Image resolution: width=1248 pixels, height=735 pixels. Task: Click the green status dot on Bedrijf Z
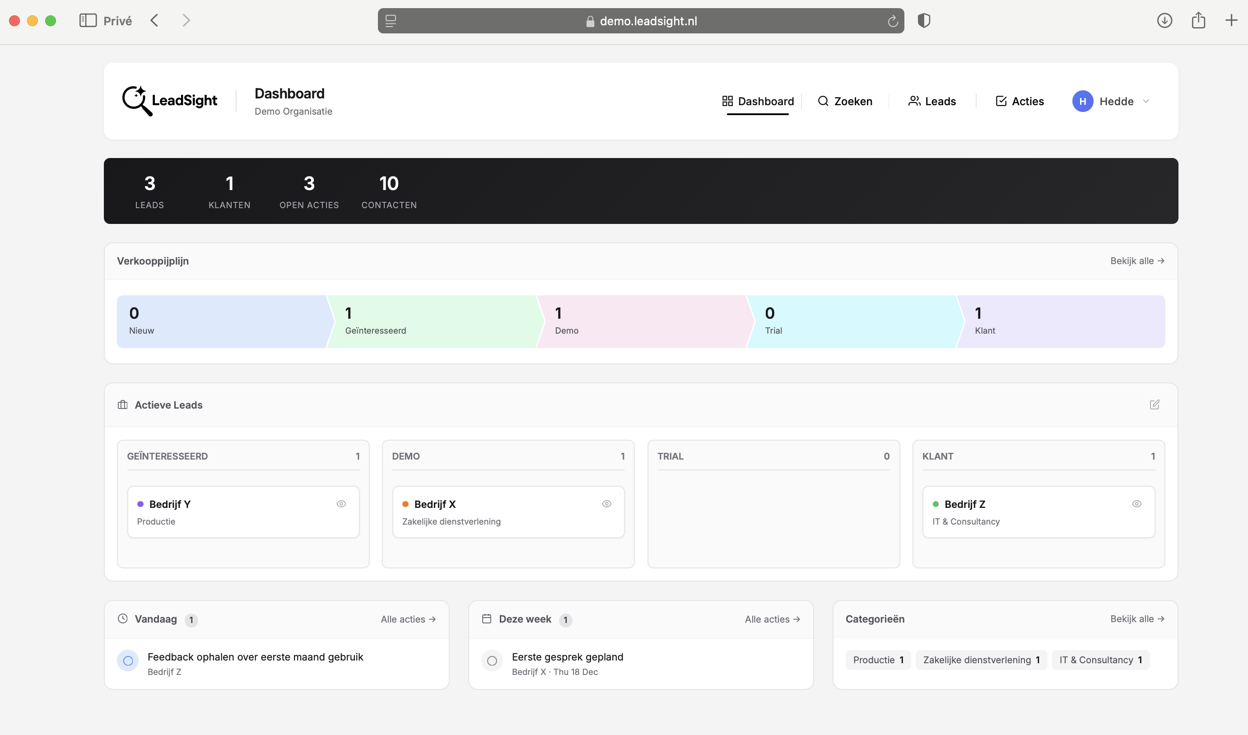click(936, 504)
